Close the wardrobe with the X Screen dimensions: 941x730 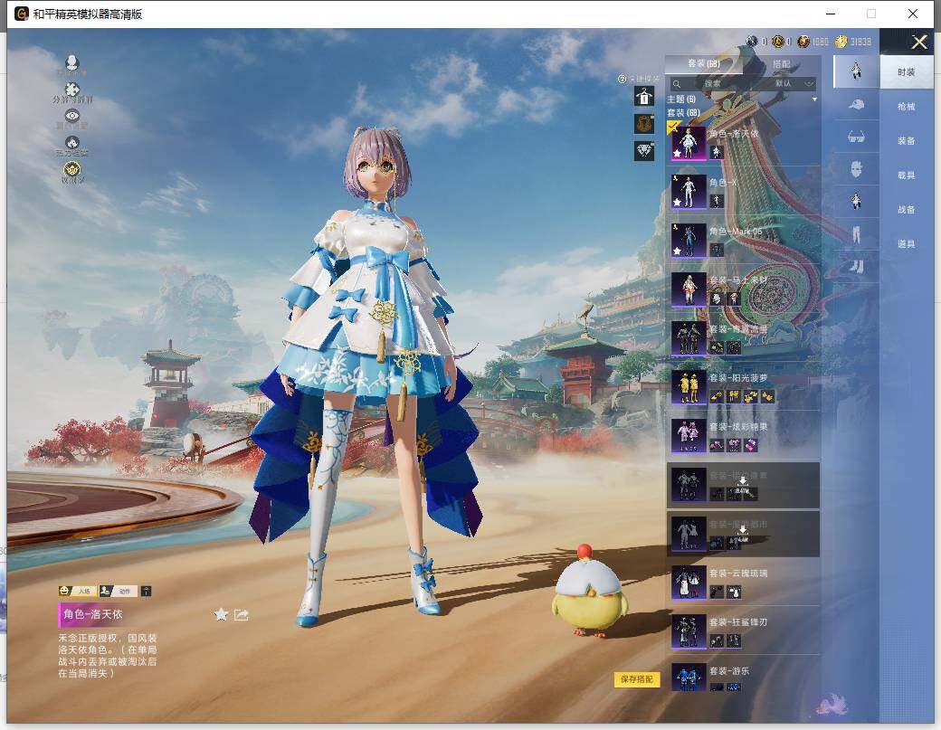click(919, 42)
